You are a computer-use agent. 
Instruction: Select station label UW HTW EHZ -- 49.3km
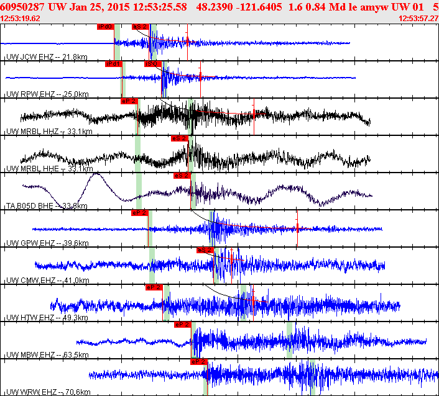point(47,318)
